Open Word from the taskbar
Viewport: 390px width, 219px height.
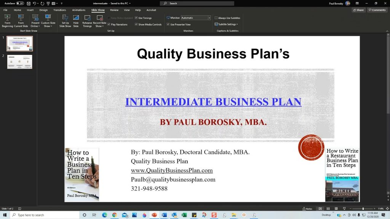point(164,215)
